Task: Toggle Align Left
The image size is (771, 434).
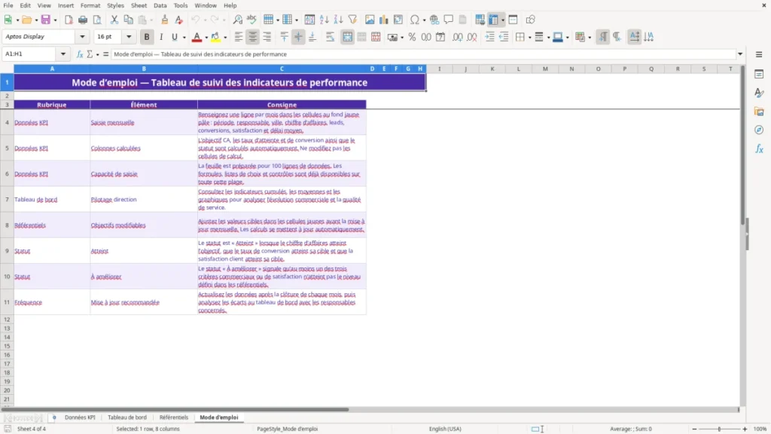Action: tap(239, 37)
